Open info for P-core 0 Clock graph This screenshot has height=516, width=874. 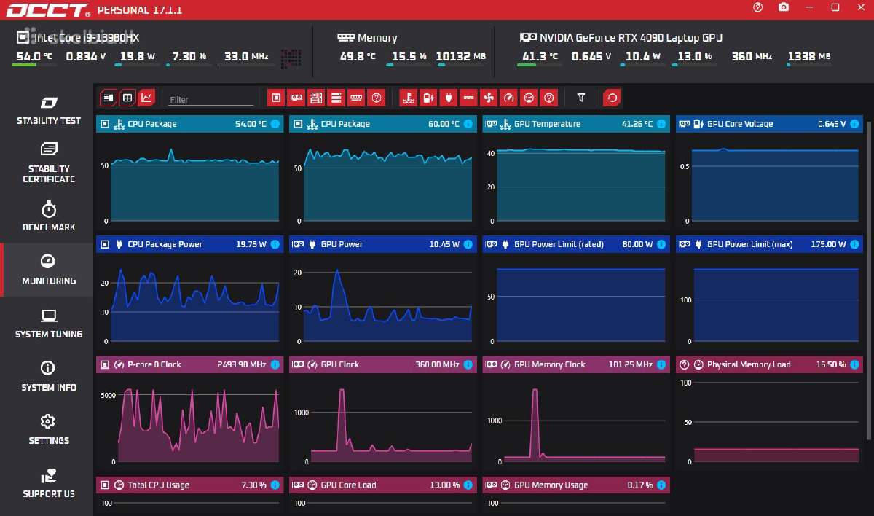pyautogui.click(x=275, y=364)
